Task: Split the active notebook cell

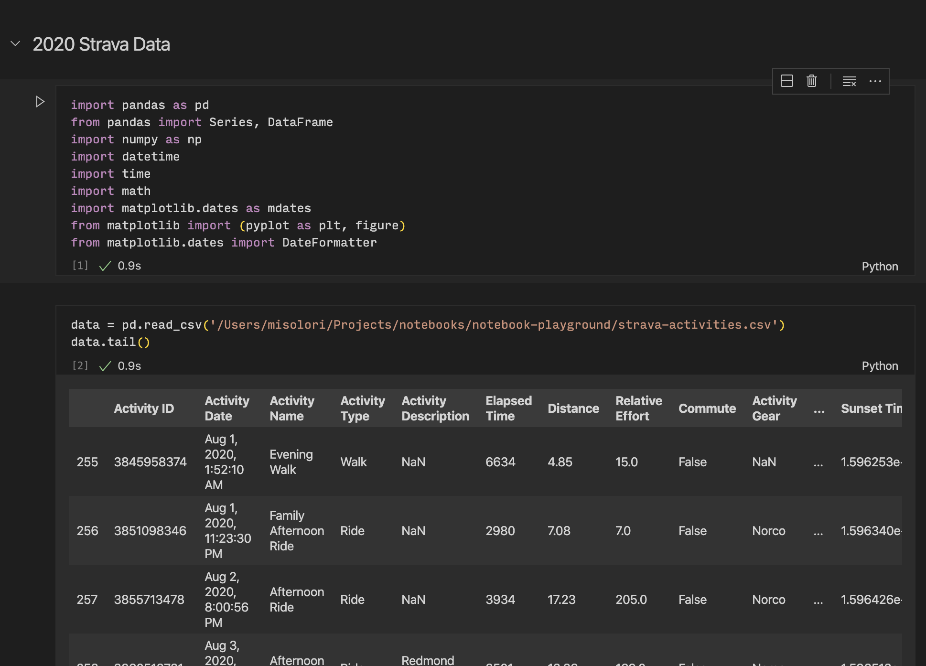Action: tap(786, 81)
